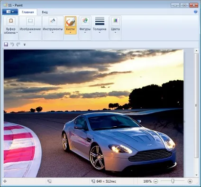Screen dimensions: 201x187
Task: Click the vertical scrollbar up arrow
Action: [196, 51]
